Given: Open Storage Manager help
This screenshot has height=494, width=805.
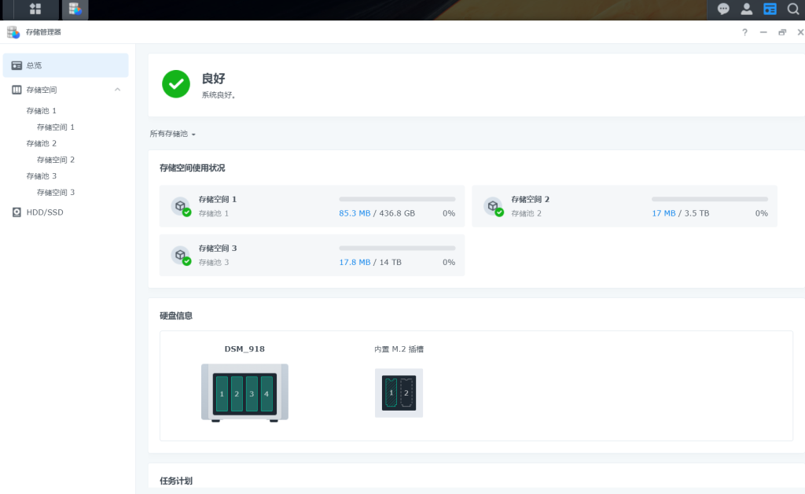Looking at the screenshot, I should pos(744,32).
